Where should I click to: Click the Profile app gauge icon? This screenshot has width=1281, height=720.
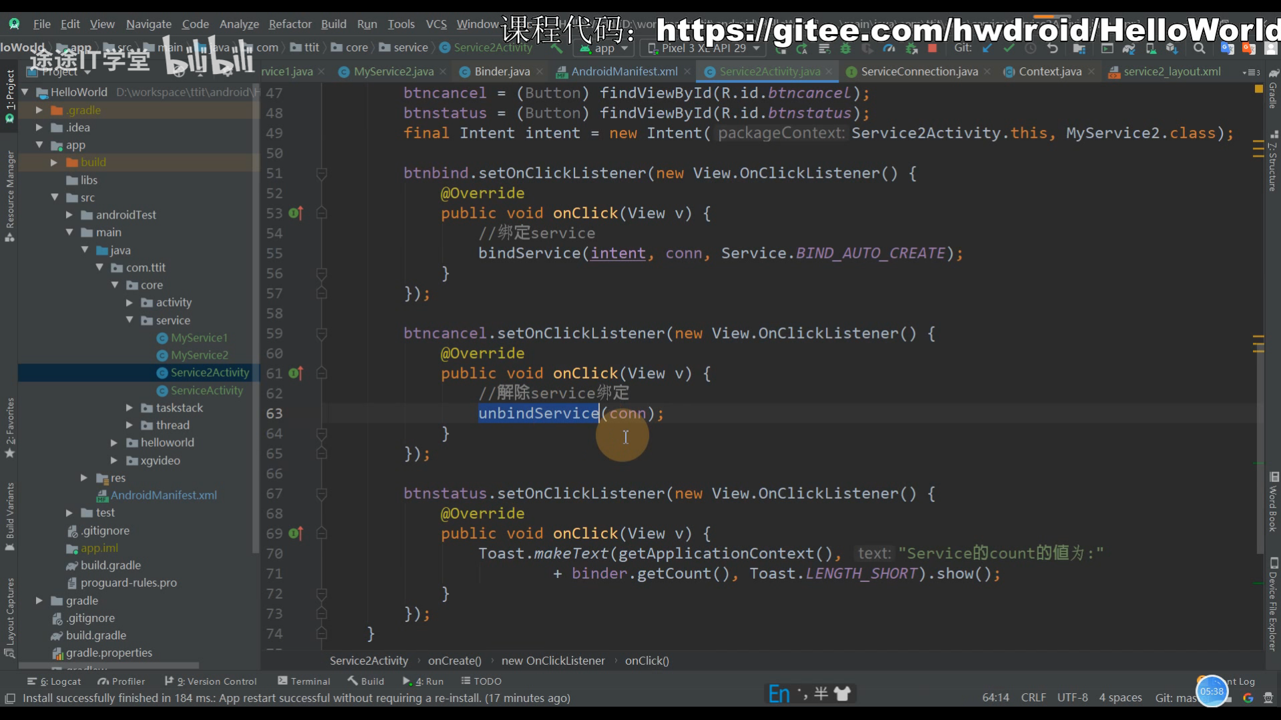coord(889,48)
